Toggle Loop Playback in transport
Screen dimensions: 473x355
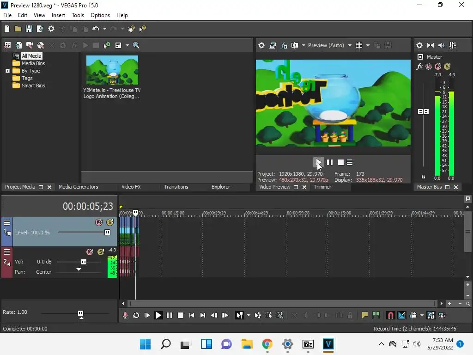click(x=136, y=315)
